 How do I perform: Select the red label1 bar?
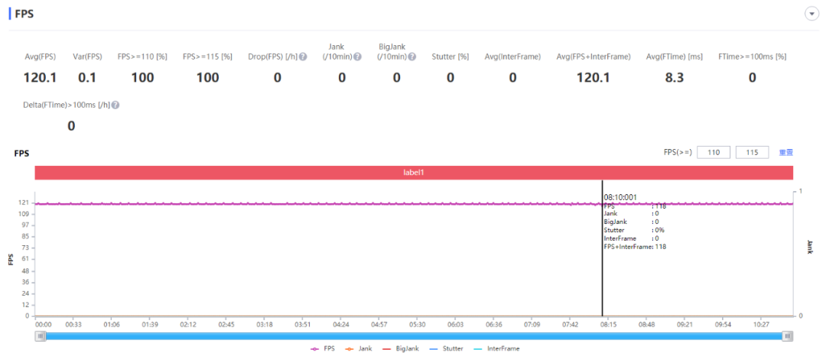(x=414, y=172)
